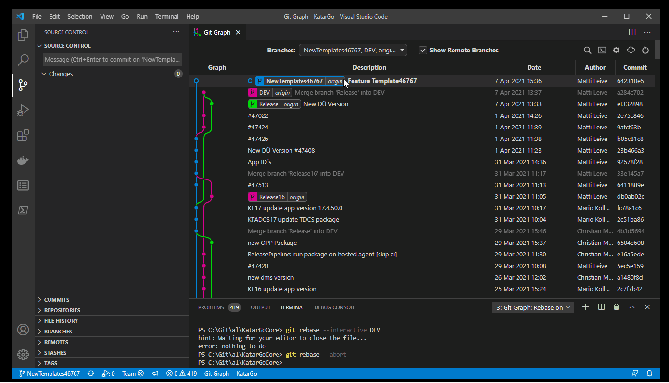Split the terminal panel
The width and height of the screenshot is (669, 383).
click(601, 307)
